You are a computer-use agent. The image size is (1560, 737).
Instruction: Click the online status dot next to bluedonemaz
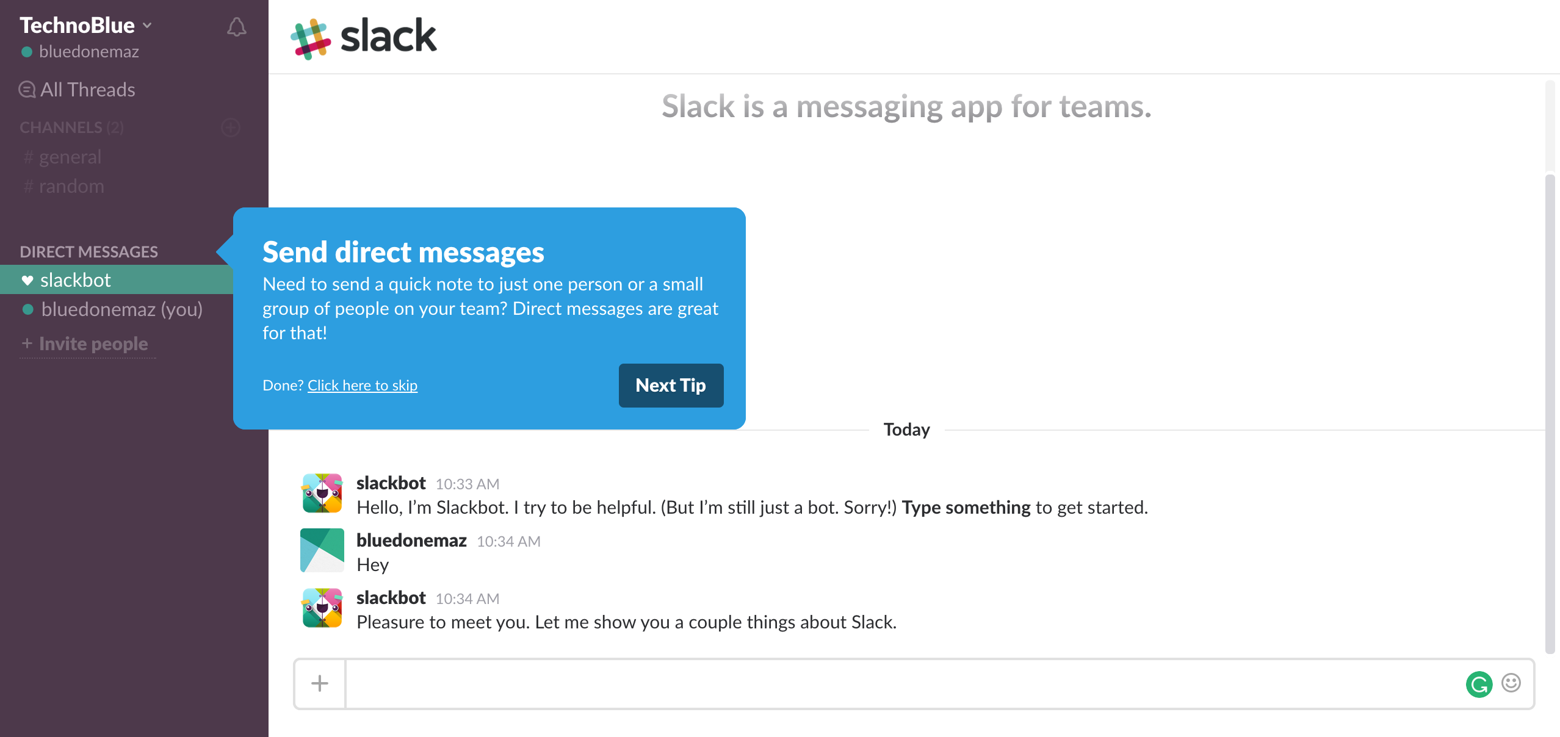(27, 52)
